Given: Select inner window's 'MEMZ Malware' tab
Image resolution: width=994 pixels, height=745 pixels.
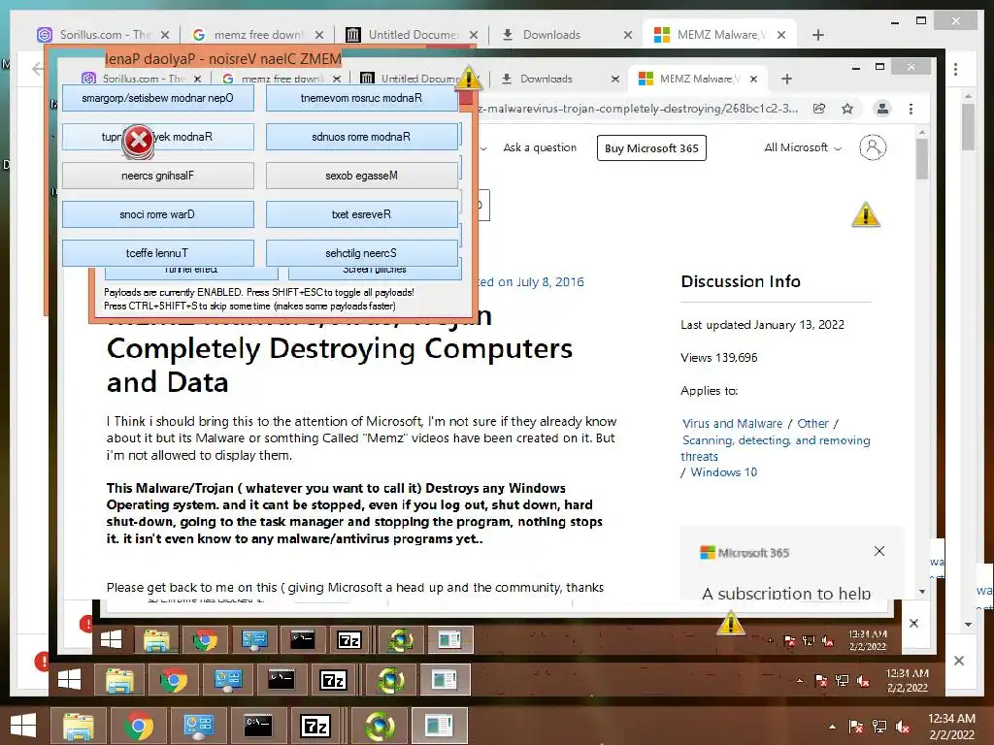Looking at the screenshot, I should (697, 79).
